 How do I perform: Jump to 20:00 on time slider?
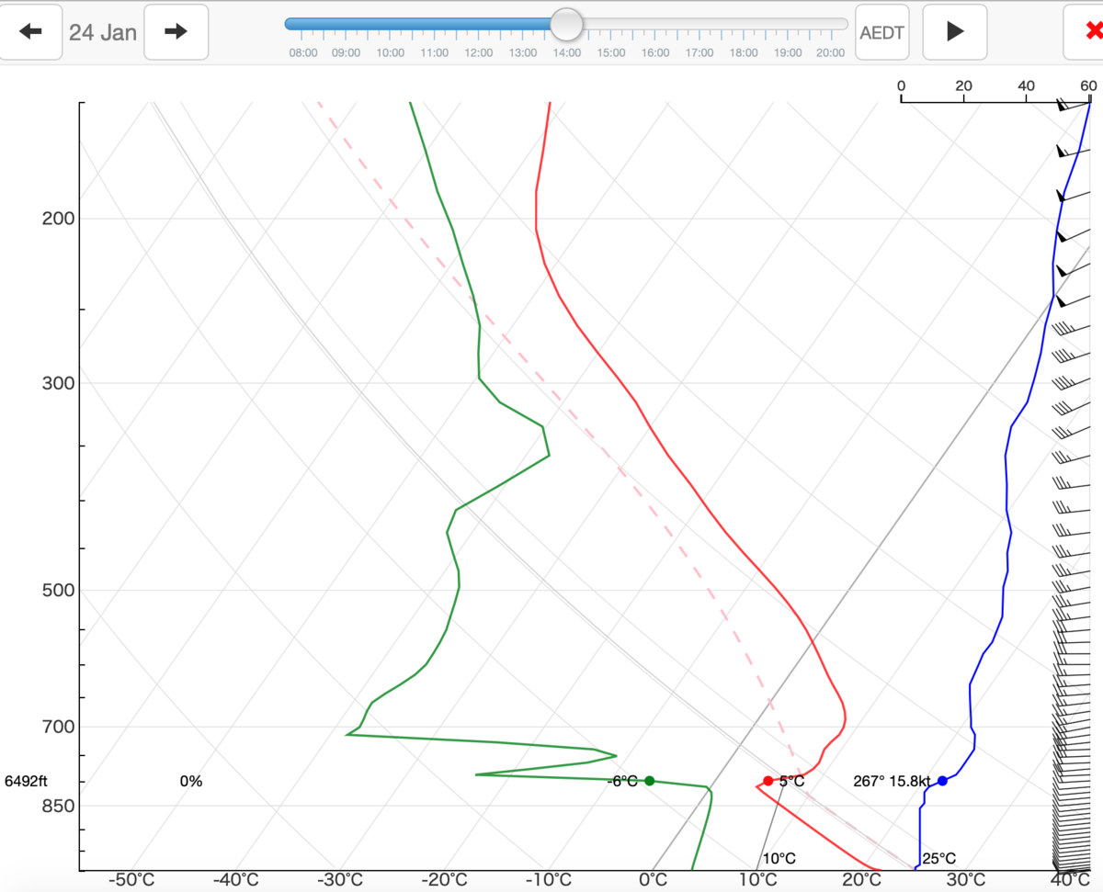pos(831,53)
